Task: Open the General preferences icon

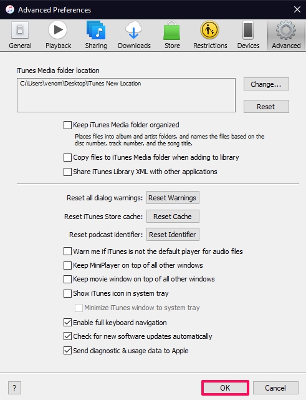Action: 20,30
